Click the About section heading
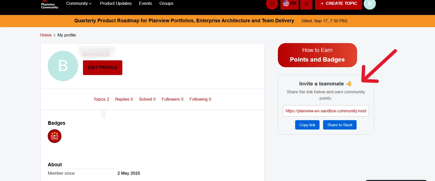The height and width of the screenshot is (181, 435). click(x=55, y=165)
